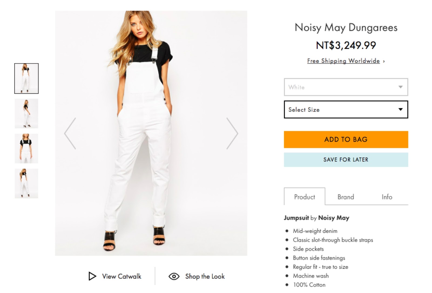This screenshot has height=293, width=432.
Task: Select the first front-view thumbnail
Action: point(26,79)
